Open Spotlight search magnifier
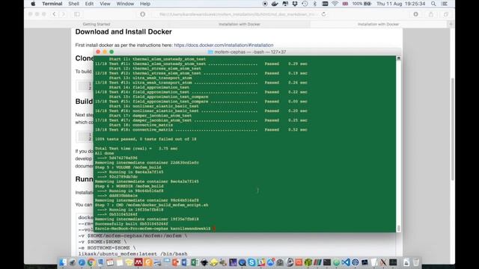Screen dimensions: 479x269 [433, 4]
